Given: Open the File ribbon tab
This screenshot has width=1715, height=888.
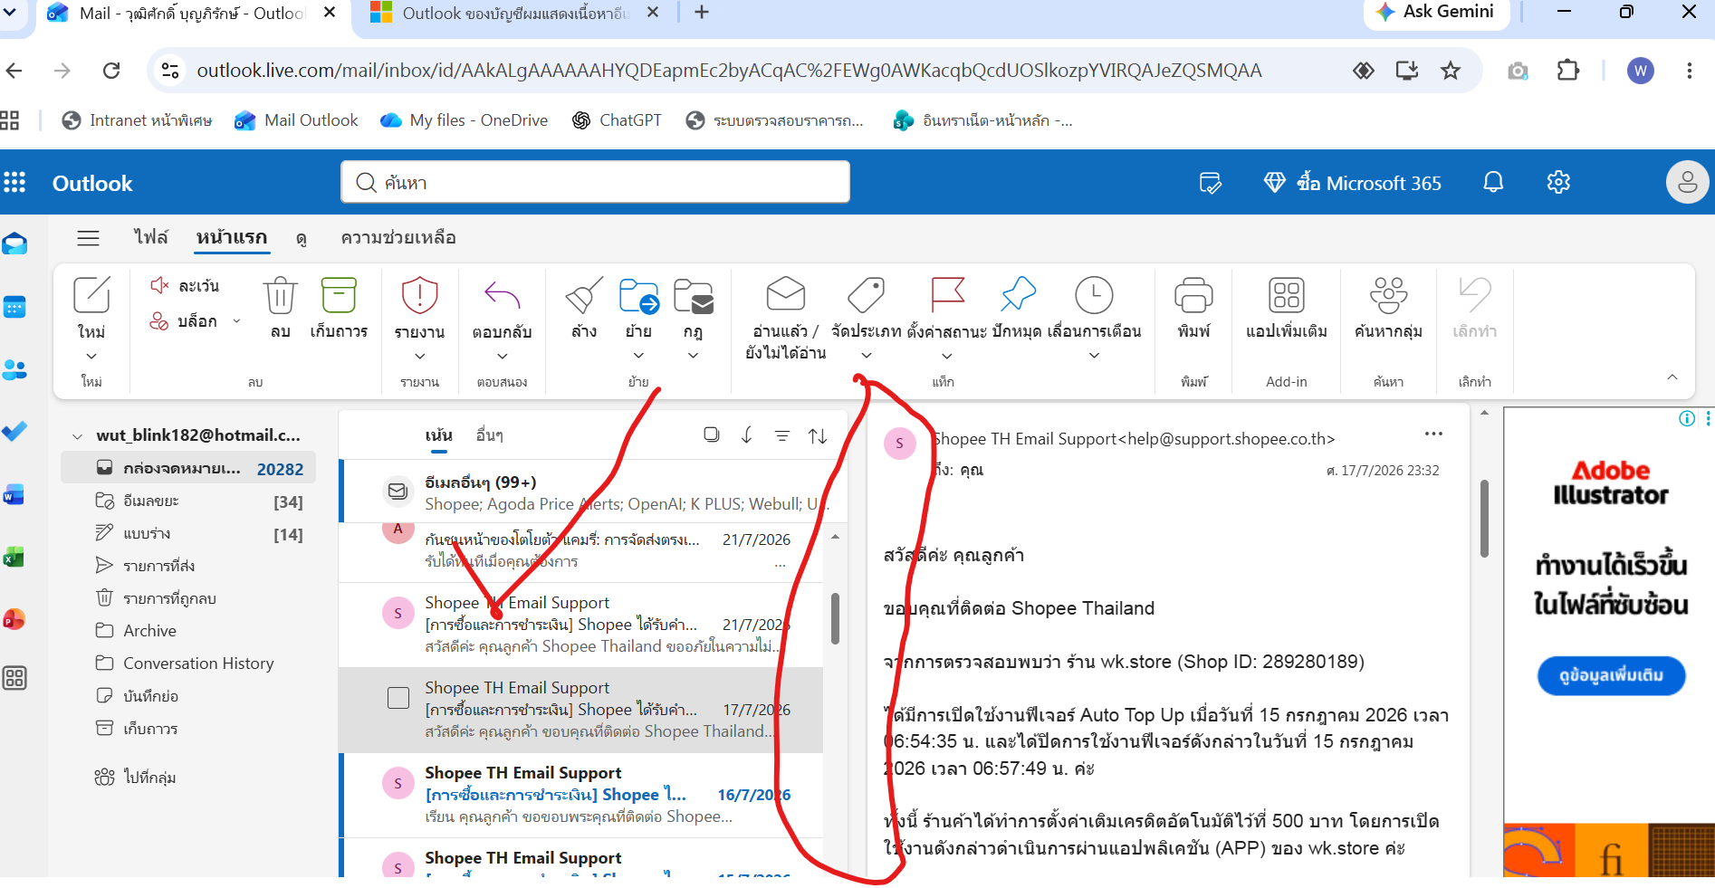Looking at the screenshot, I should pos(151,237).
